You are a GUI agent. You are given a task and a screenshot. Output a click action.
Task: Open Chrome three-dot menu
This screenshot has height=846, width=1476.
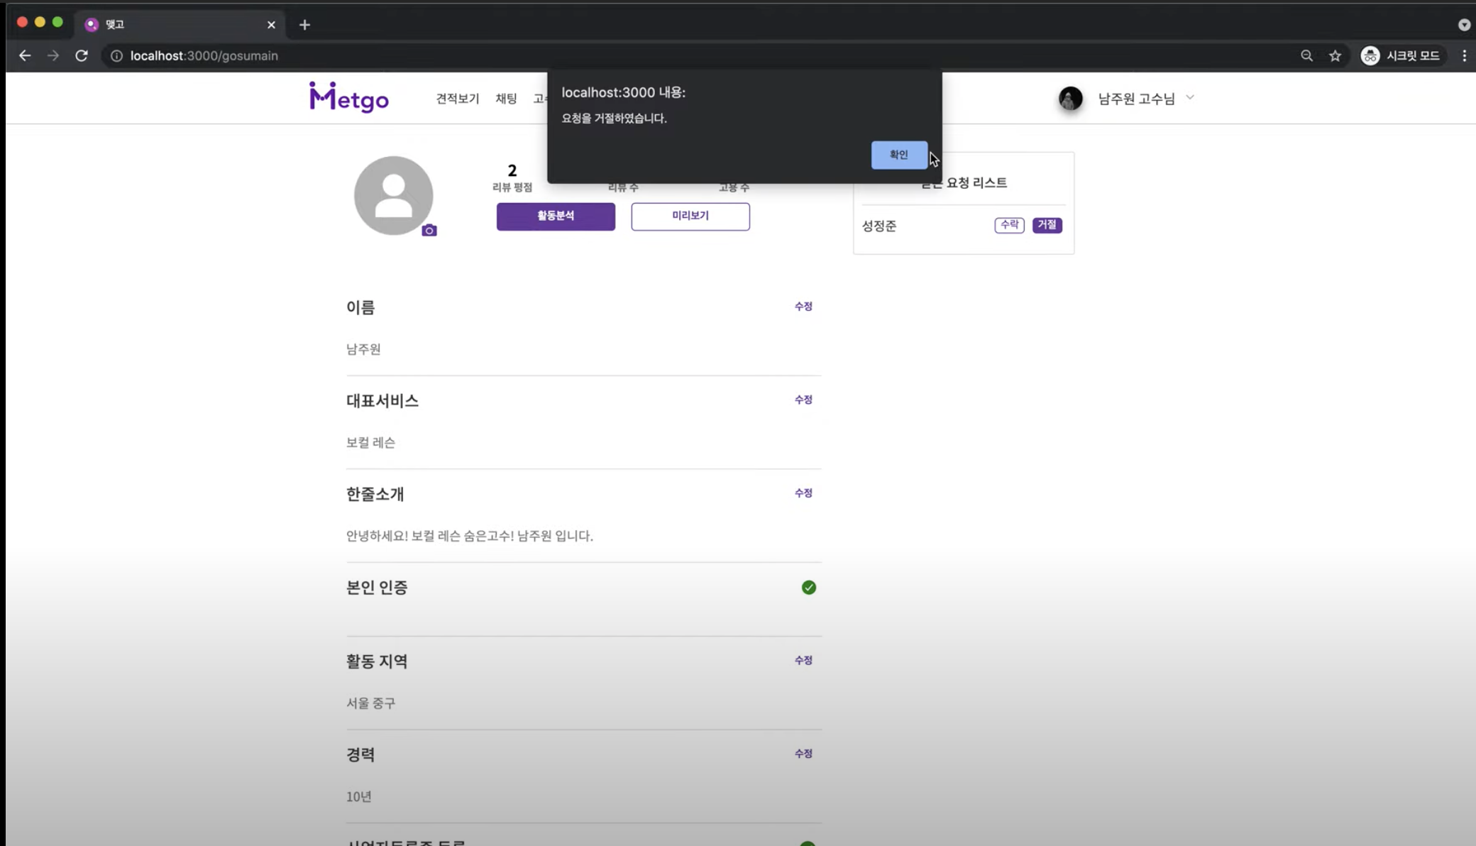(1464, 55)
